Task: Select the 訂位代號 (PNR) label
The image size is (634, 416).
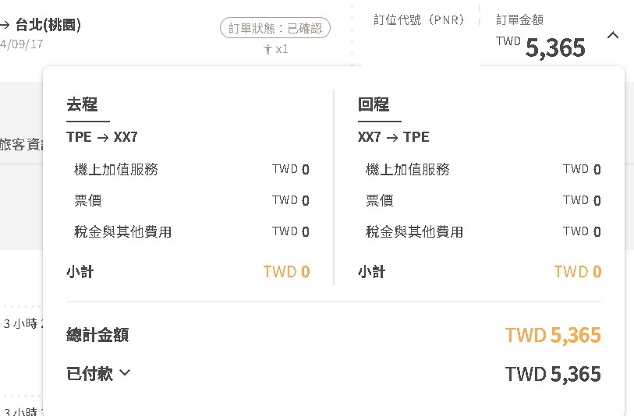Action: [x=419, y=20]
